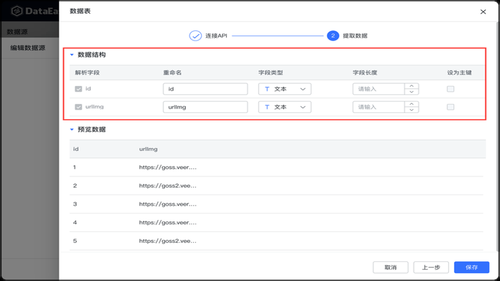
Task: Select 编辑数据源 in the sidebar
Action: [28, 48]
